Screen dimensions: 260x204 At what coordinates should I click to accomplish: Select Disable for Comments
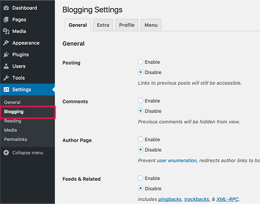point(140,111)
